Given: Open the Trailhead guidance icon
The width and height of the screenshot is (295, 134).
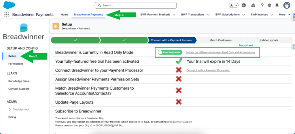Looking at the screenshot, I should (253, 5).
